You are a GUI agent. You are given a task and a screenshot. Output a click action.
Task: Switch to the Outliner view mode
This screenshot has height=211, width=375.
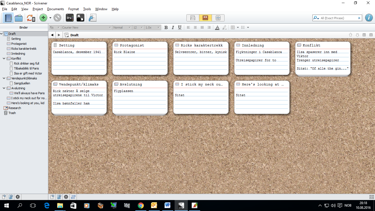tap(218, 18)
